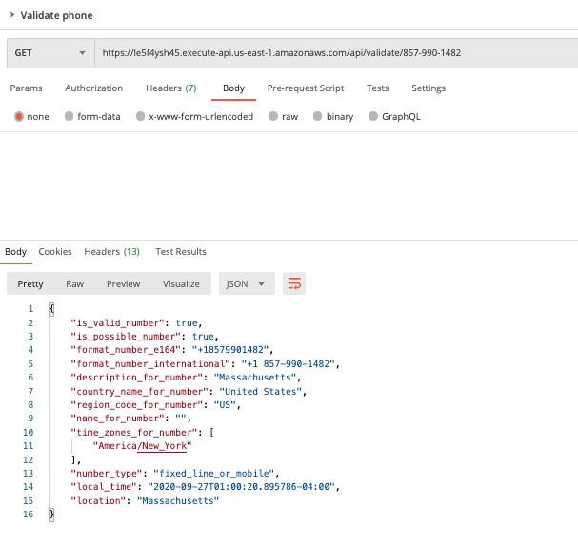View the Test Results tab
Viewport: 578px width, 545px height.
tap(181, 251)
